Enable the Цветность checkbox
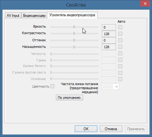Image resolution: width=152 pixels, height=137 pixels. click(x=52, y=86)
